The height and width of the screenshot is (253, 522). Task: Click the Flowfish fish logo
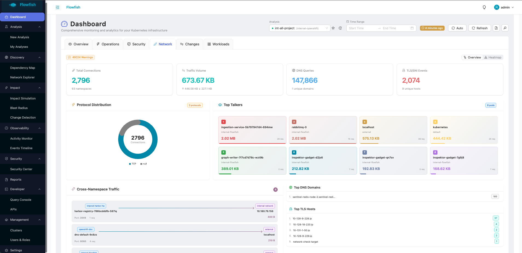pyautogui.click(x=13, y=5)
